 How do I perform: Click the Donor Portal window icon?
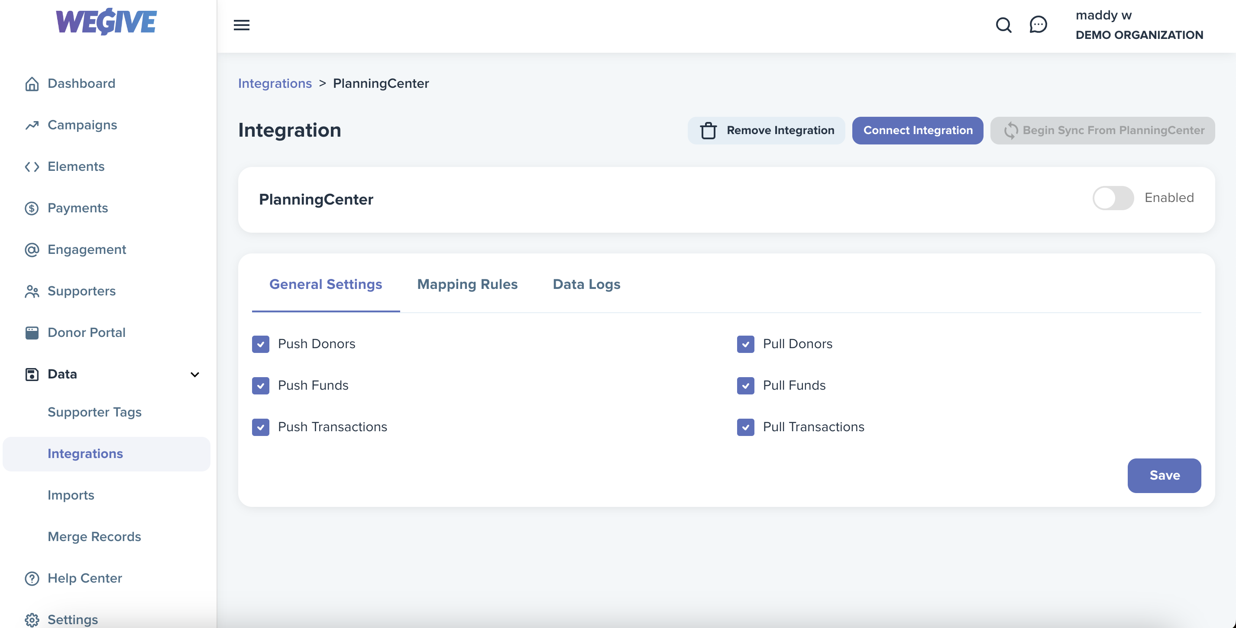point(32,333)
